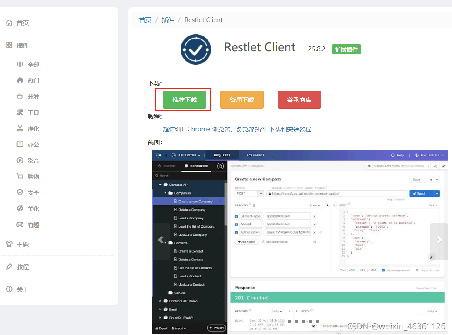Click the Restlet Client logo icon
This screenshot has height=335, width=452.
pyautogui.click(x=195, y=49)
